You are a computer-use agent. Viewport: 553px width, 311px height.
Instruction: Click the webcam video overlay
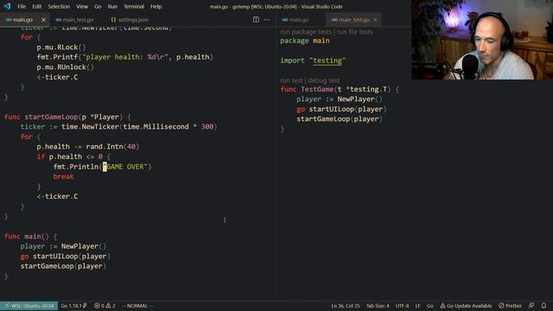[482, 40]
